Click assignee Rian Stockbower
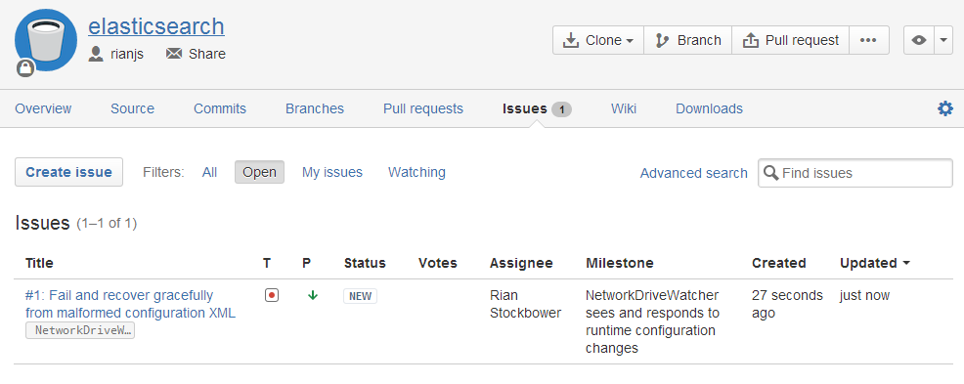 coord(525,304)
